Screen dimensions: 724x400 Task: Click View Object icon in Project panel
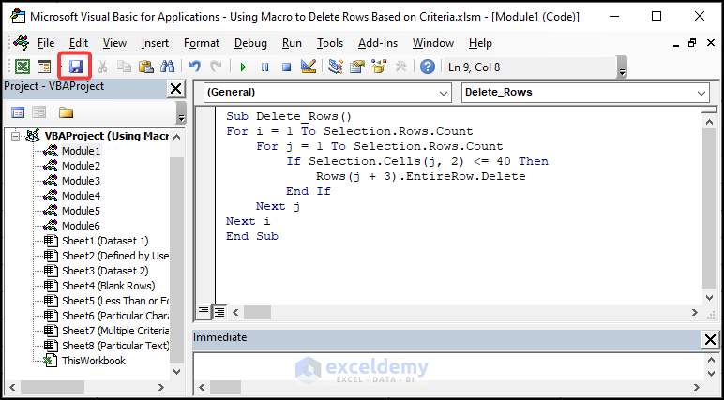pyautogui.click(x=38, y=112)
